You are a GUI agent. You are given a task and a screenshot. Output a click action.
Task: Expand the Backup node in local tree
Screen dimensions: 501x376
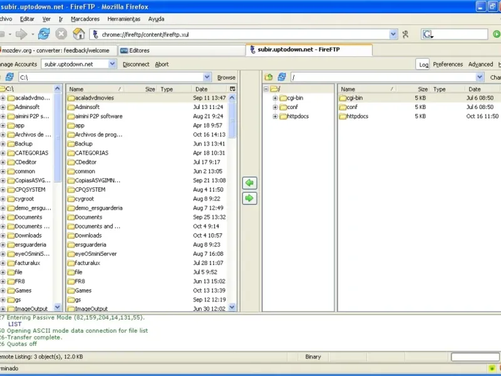3,144
